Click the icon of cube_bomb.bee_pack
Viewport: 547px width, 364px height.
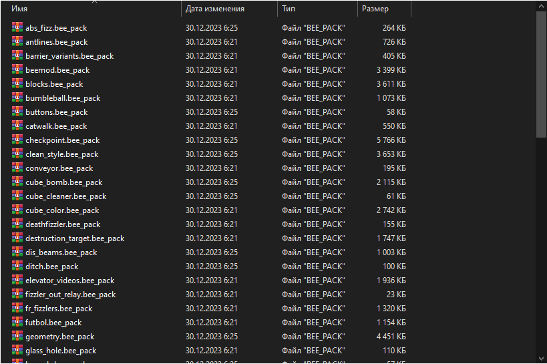coord(17,182)
